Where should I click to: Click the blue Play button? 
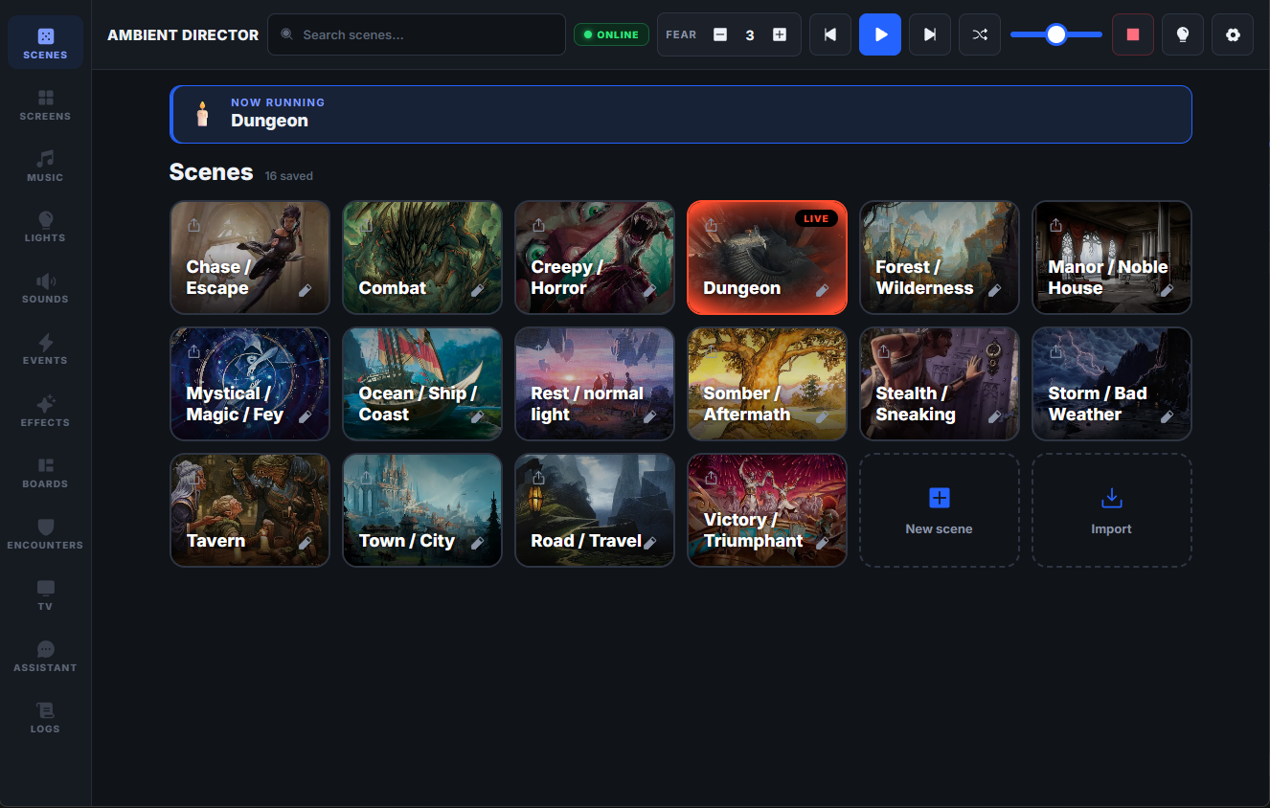[x=880, y=34]
